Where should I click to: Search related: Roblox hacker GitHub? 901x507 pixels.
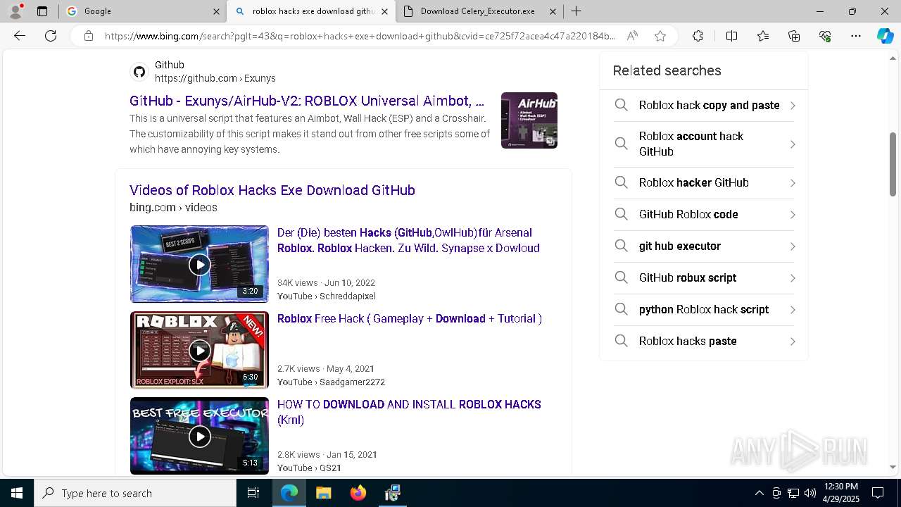pos(704,182)
